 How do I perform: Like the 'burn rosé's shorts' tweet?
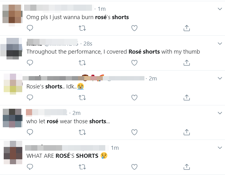[x=134, y=28]
